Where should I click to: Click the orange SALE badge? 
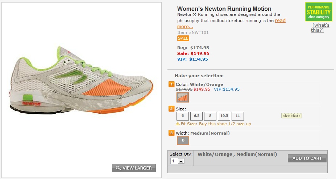click(x=183, y=38)
